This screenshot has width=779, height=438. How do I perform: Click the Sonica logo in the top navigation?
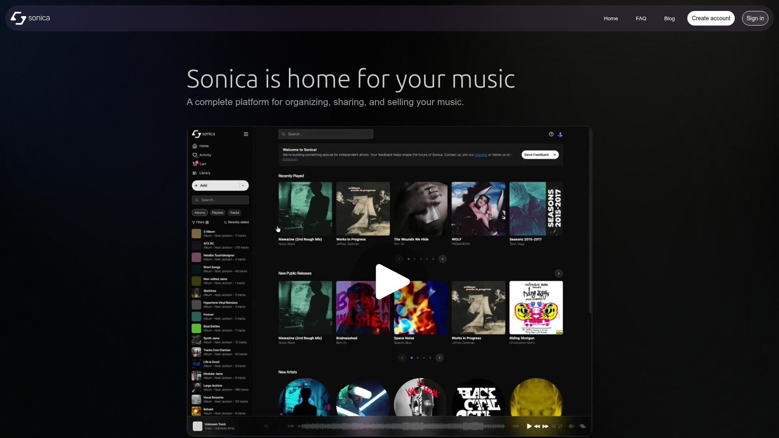[30, 18]
